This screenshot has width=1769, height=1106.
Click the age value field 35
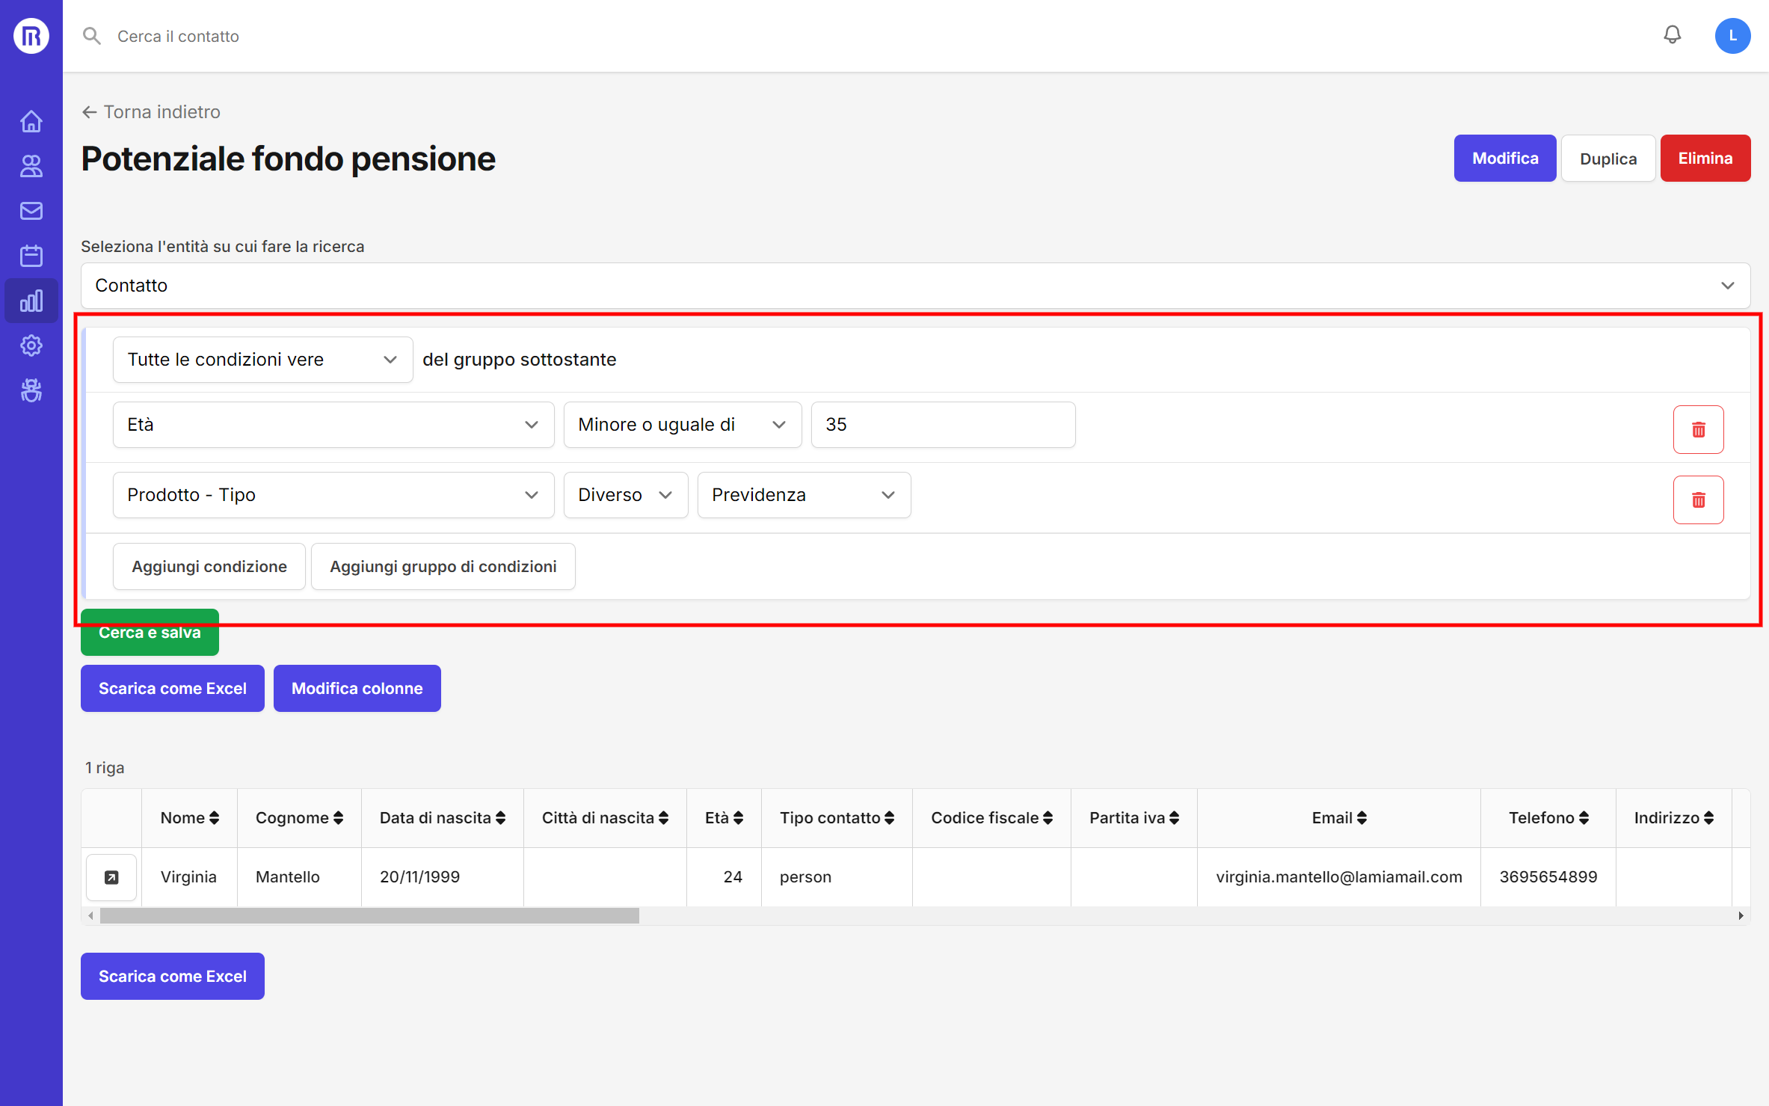coord(942,425)
